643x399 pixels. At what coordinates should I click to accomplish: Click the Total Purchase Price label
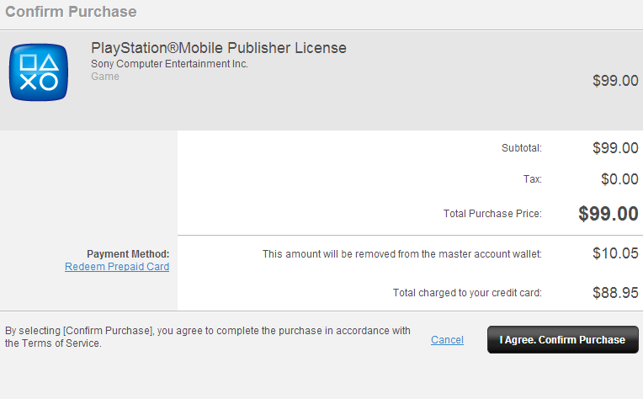tap(492, 214)
